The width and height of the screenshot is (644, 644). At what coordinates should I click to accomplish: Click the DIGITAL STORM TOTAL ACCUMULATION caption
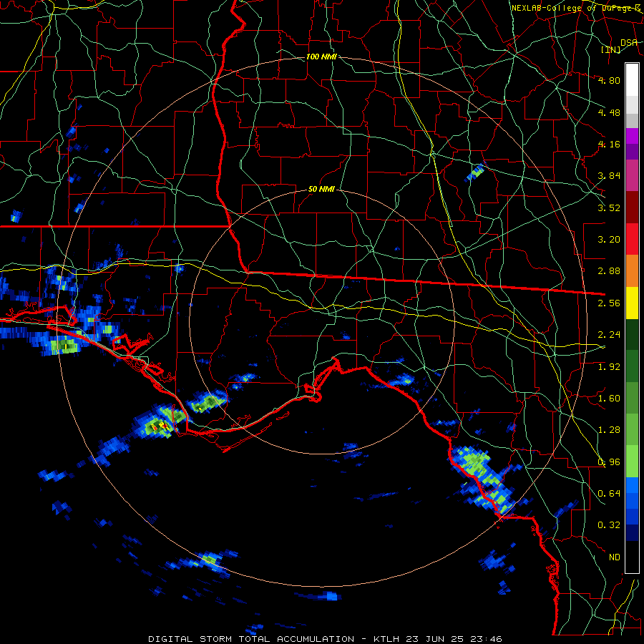click(251, 639)
